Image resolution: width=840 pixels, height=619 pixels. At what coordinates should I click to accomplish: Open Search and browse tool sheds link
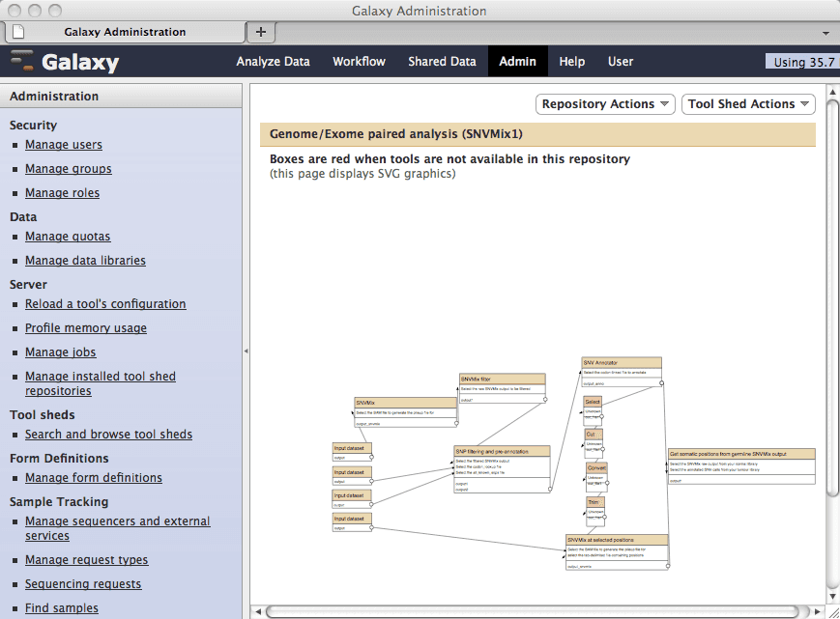[x=108, y=435]
